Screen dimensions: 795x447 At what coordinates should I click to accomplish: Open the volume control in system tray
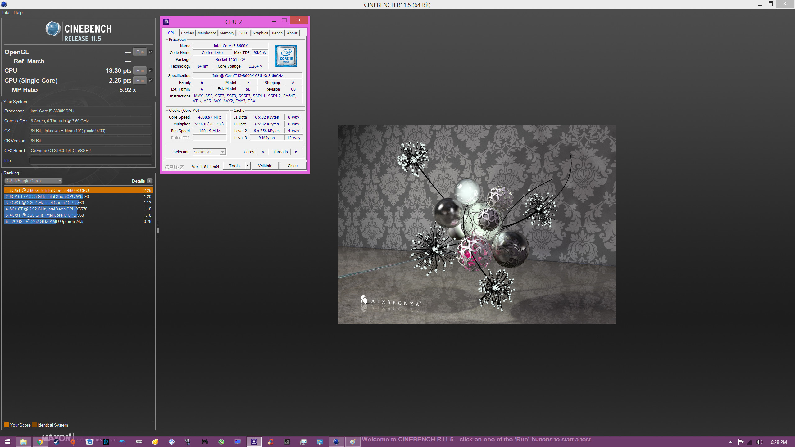[x=760, y=442]
